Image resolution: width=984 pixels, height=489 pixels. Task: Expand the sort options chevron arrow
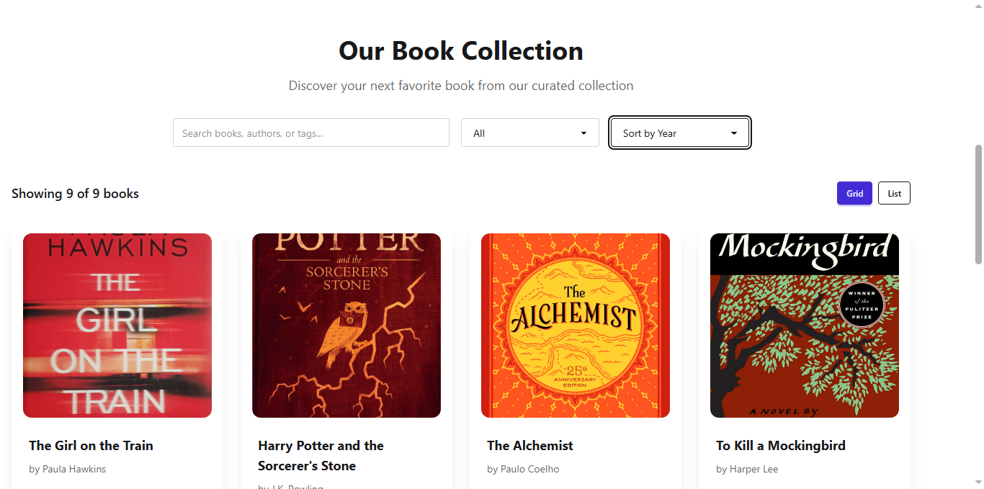click(733, 133)
